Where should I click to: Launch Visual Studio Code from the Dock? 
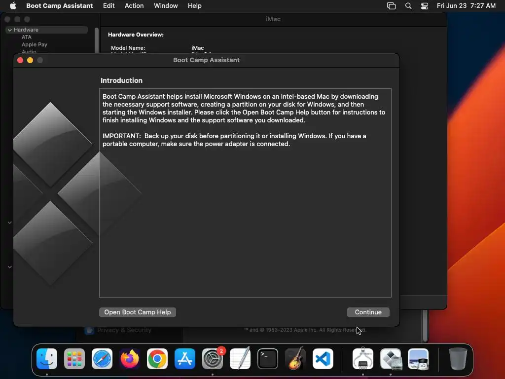(323, 359)
